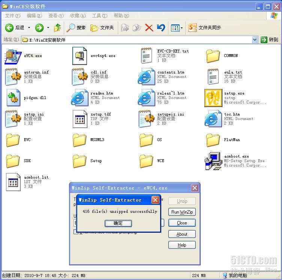282x280 pixels.
Task: Open the File (文件) menu
Action: [13, 16]
